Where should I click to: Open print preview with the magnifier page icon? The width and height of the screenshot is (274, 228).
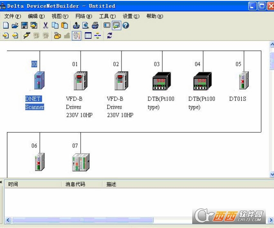coord(85,25)
